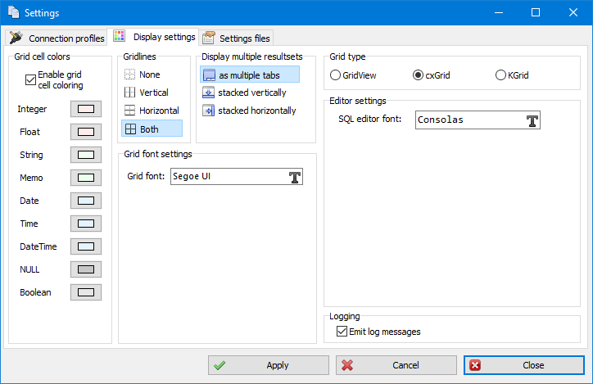Toggle Enable grid cell coloring checkbox
This screenshot has width=593, height=384.
click(x=31, y=79)
